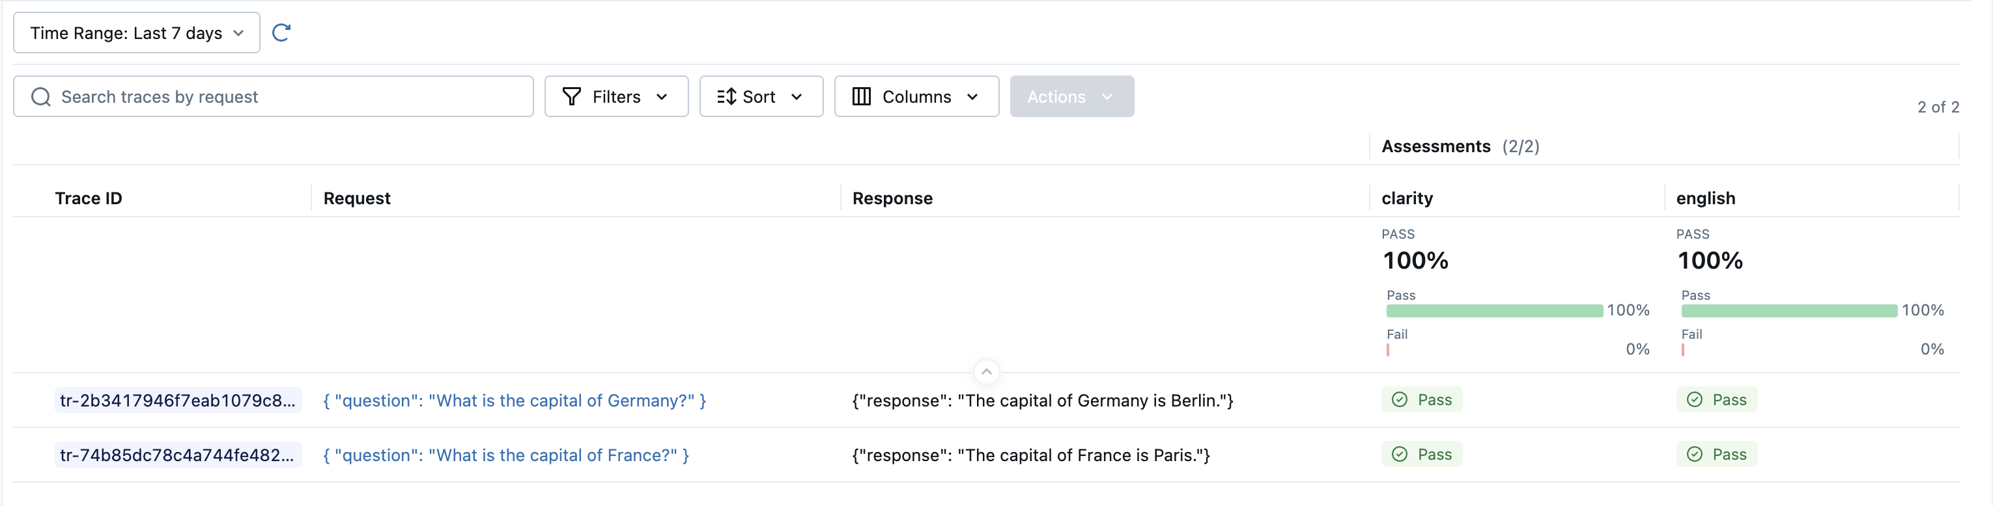Collapse the assessments summary with chevron-up
This screenshot has width=1993, height=506.
coord(987,371)
